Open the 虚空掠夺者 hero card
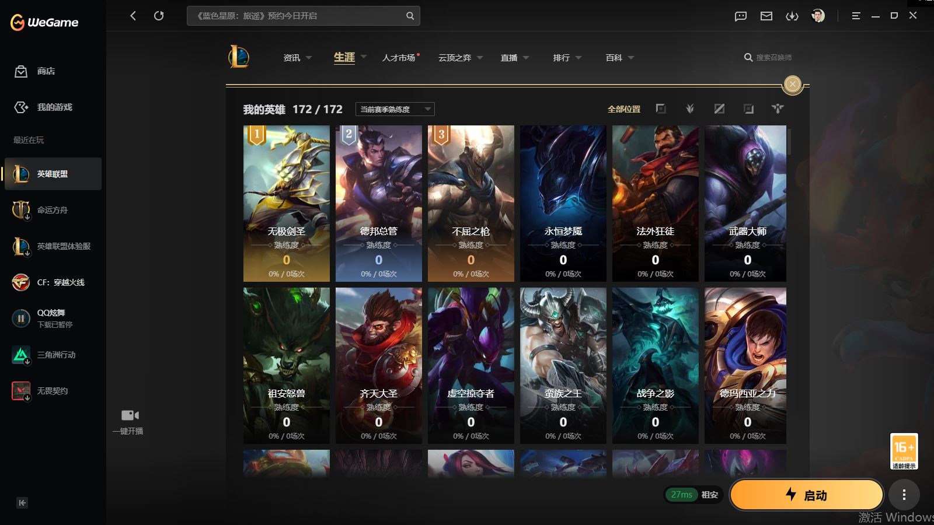This screenshot has width=934, height=525. coord(471,366)
